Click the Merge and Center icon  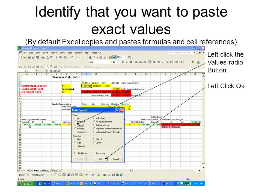(x=149, y=62)
